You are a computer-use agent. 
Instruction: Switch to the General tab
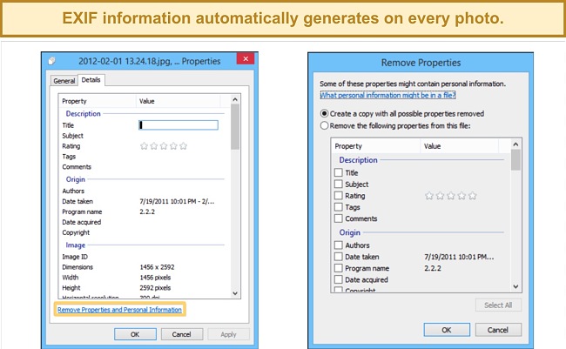coord(64,81)
